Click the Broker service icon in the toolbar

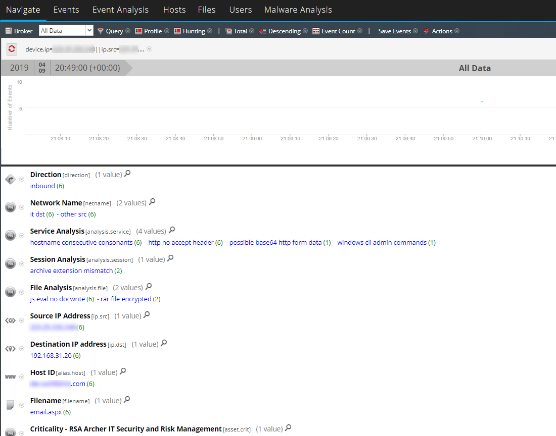tap(8, 31)
